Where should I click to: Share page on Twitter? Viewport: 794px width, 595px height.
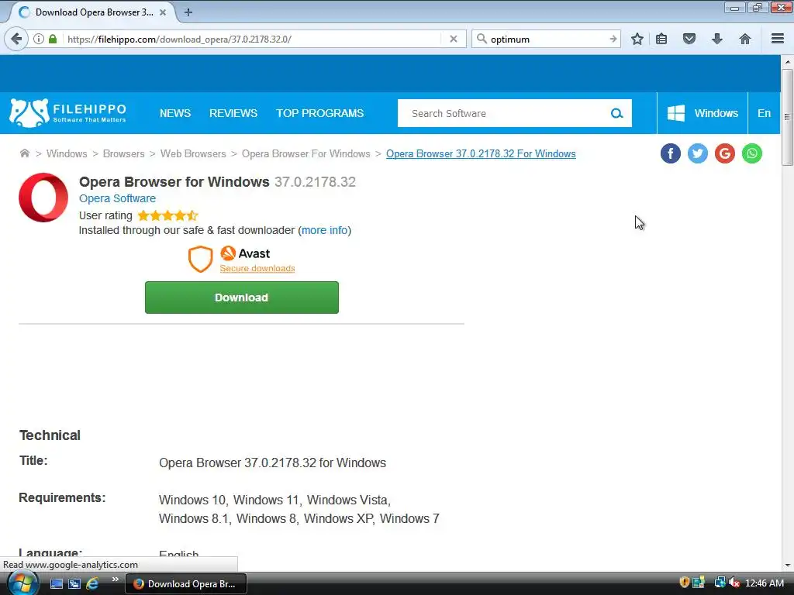coord(698,153)
